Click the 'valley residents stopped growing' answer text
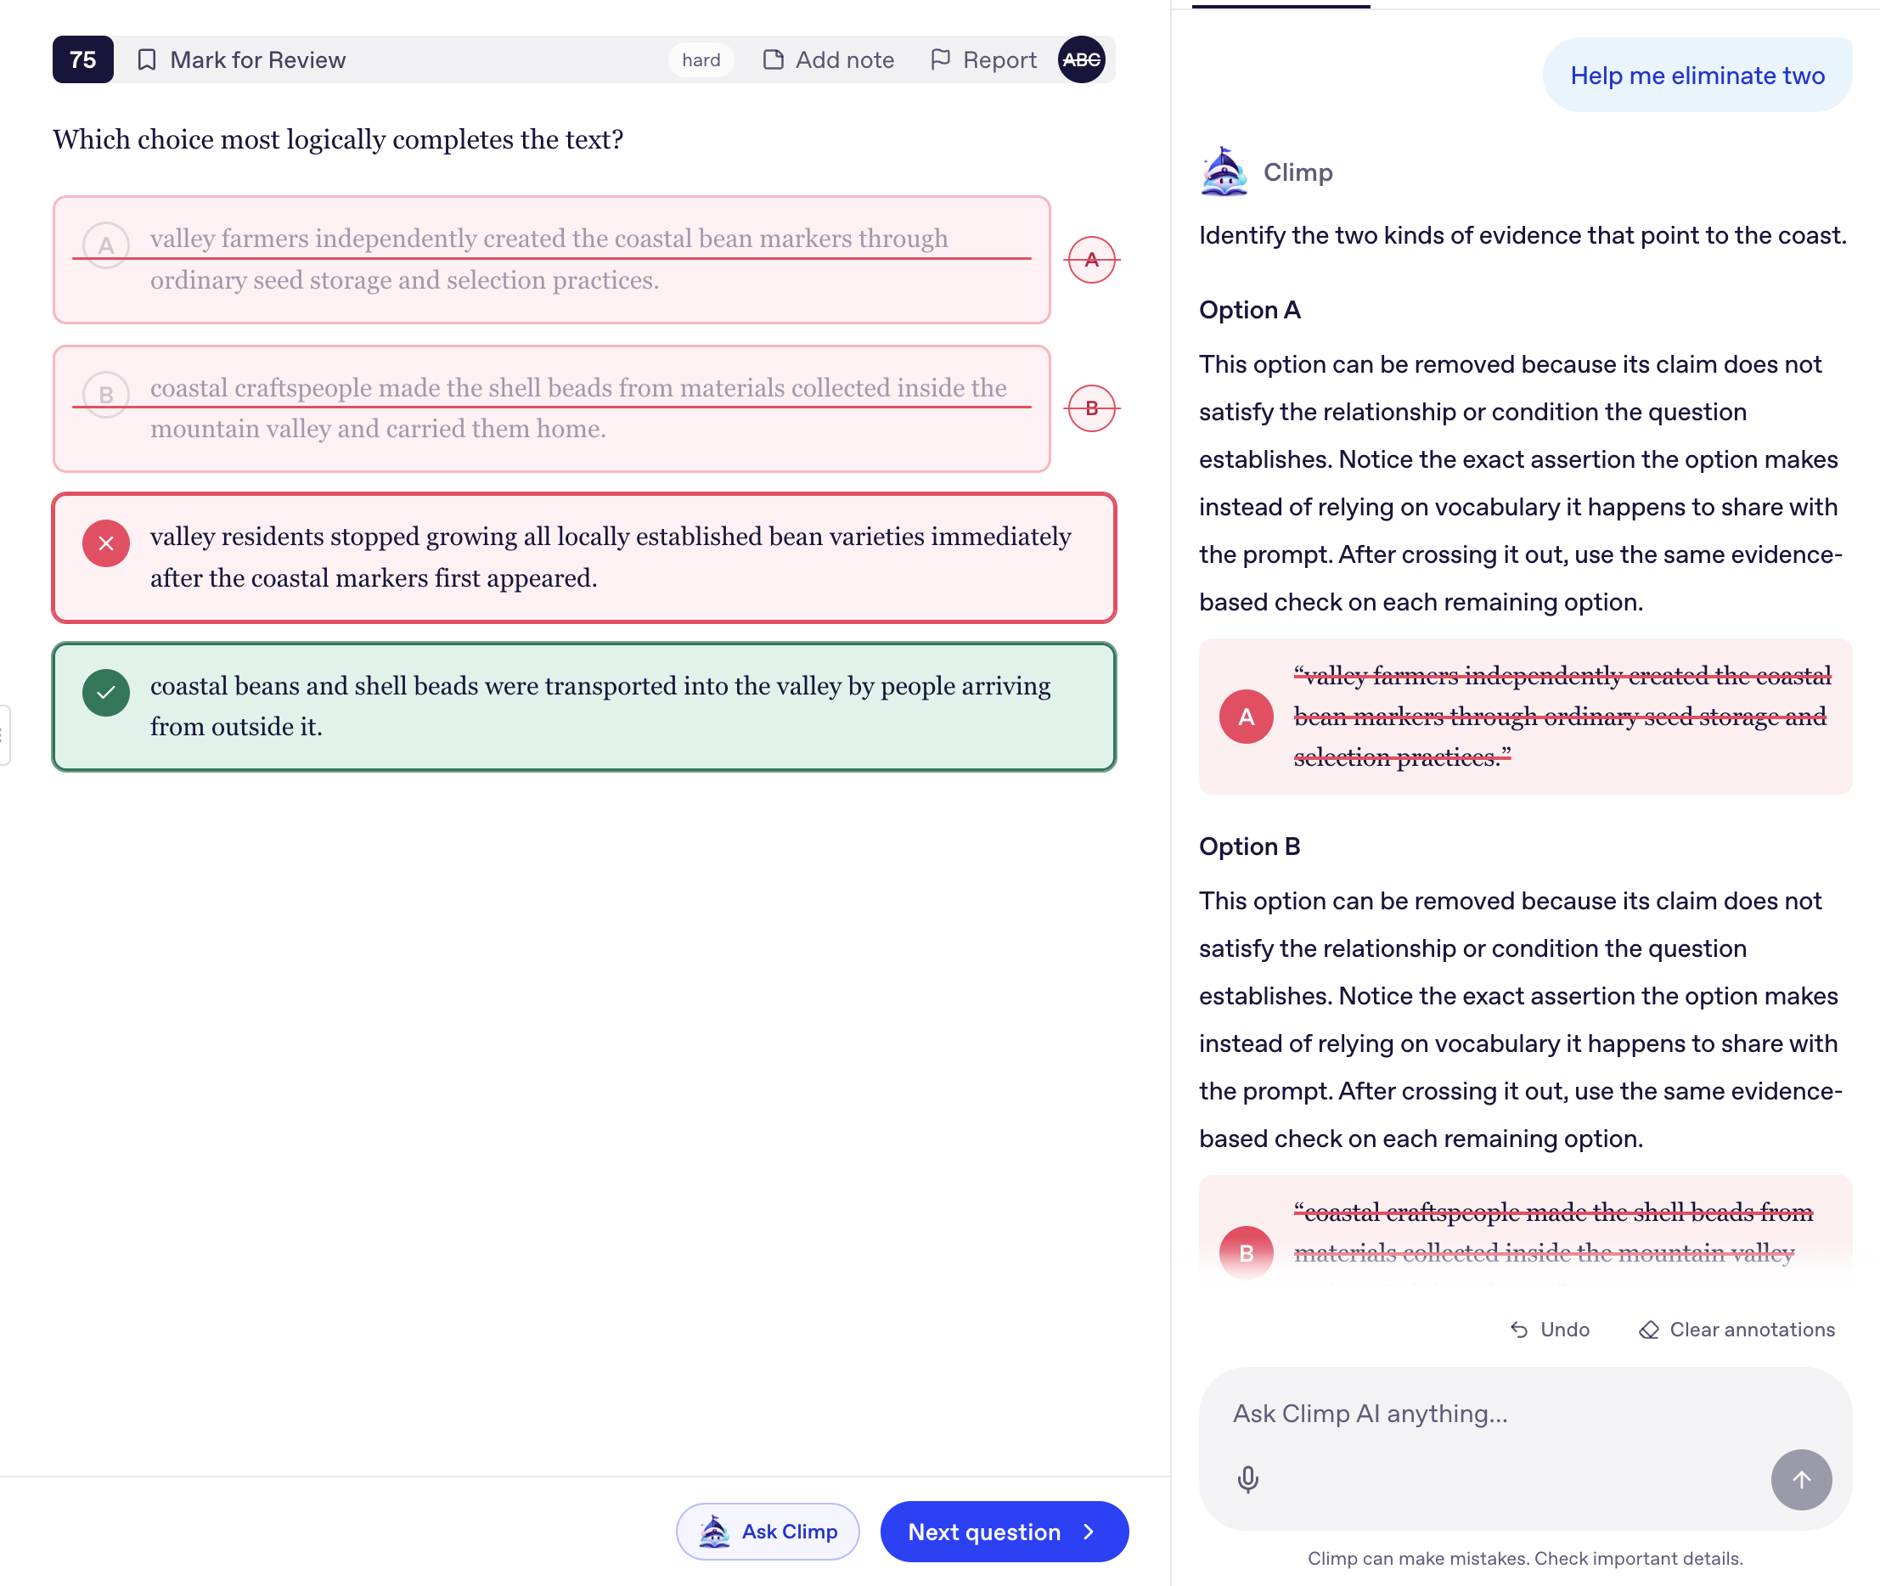The height and width of the screenshot is (1586, 1880). pyautogui.click(x=611, y=556)
